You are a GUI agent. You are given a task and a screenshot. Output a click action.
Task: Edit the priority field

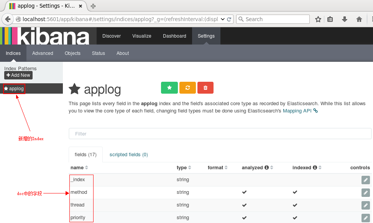pyautogui.click(x=365, y=218)
